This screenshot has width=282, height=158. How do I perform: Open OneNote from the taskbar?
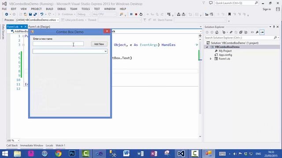tap(154, 154)
